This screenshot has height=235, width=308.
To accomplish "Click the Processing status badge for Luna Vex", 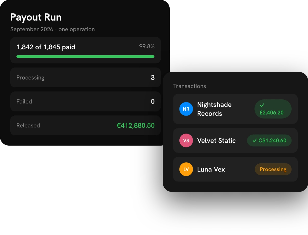I will pyautogui.click(x=273, y=169).
